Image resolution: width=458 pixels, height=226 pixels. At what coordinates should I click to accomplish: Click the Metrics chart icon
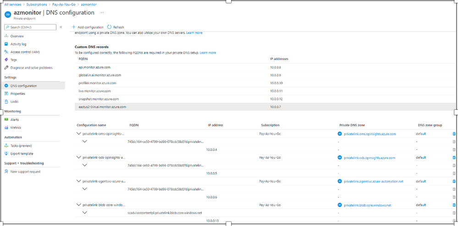6,127
